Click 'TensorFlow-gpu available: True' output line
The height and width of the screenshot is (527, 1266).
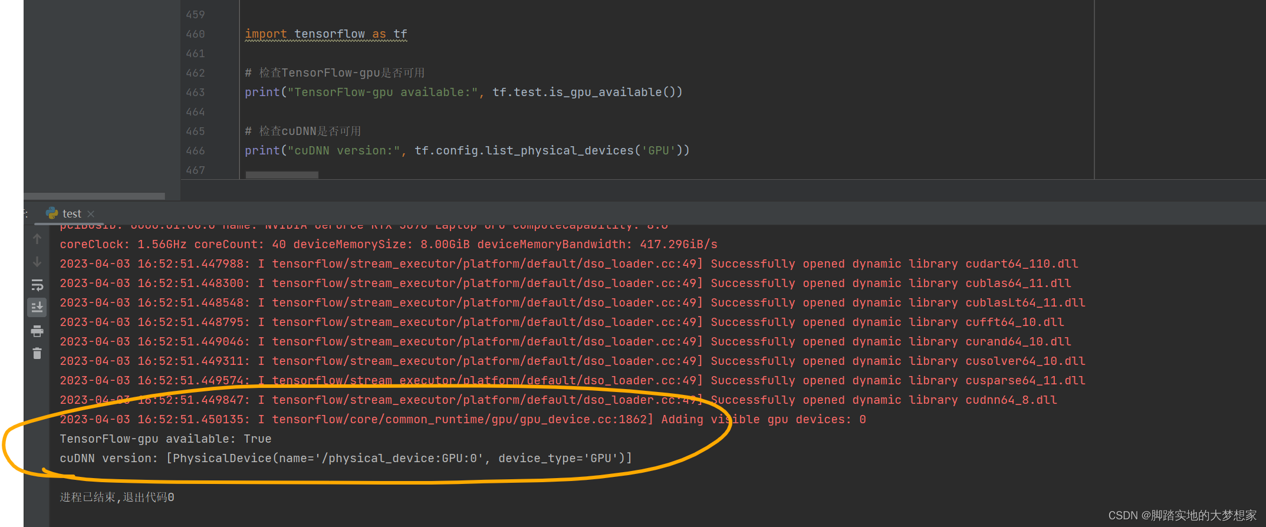click(166, 439)
